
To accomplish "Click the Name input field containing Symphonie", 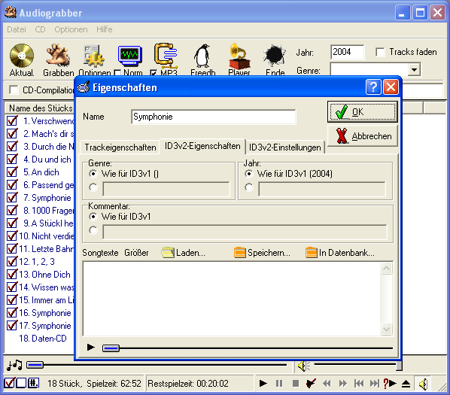I will click(x=213, y=117).
